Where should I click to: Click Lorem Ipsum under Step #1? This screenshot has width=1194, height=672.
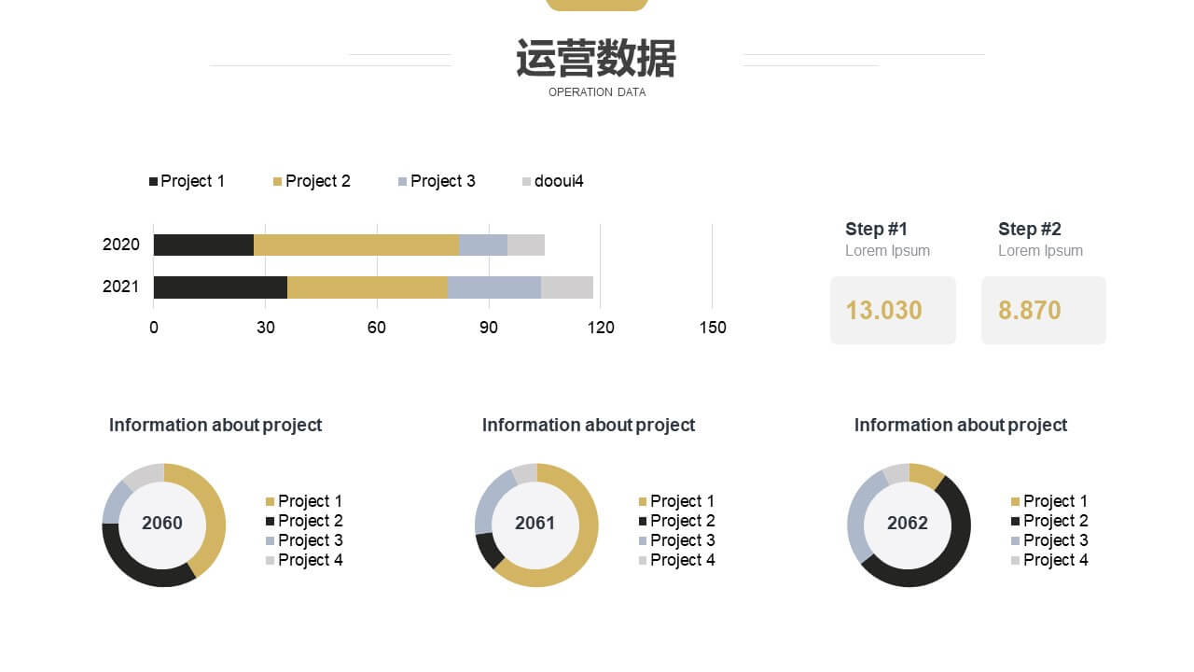(x=887, y=250)
